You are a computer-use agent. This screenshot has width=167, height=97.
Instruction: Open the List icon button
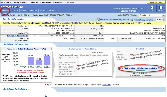click(x=152, y=9)
